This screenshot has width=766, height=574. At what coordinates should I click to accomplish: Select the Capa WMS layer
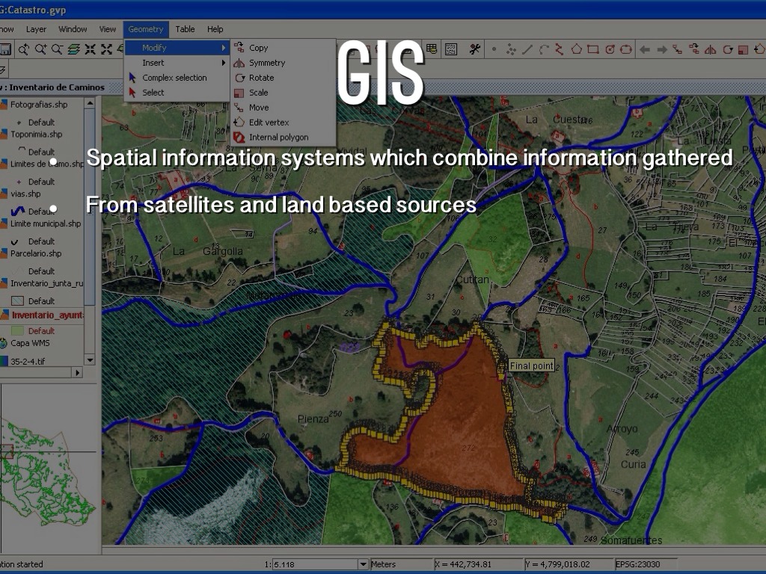(30, 343)
